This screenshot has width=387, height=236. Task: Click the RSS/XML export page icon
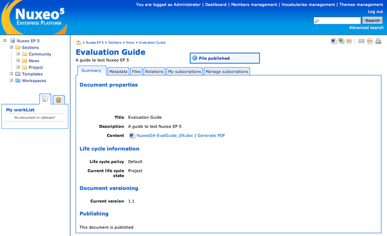[x=370, y=41]
